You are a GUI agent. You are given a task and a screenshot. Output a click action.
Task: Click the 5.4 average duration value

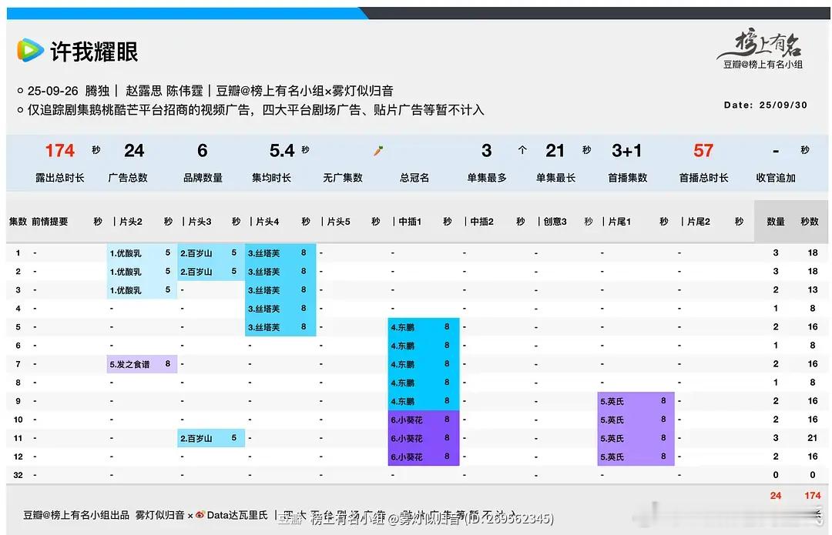[282, 151]
